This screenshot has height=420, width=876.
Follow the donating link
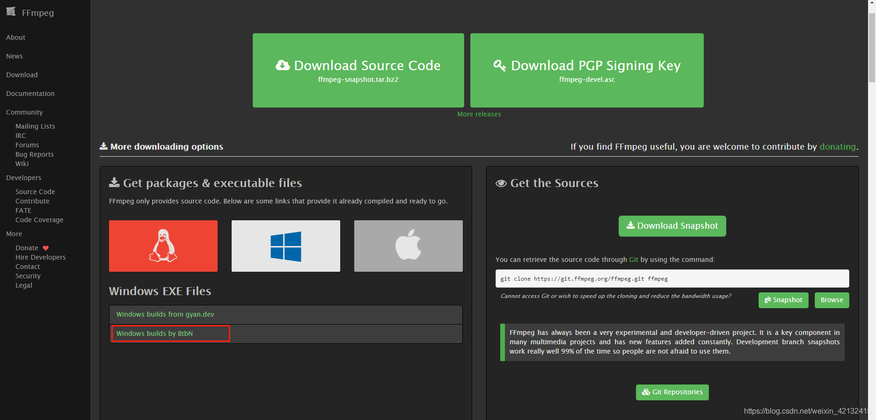click(x=838, y=146)
